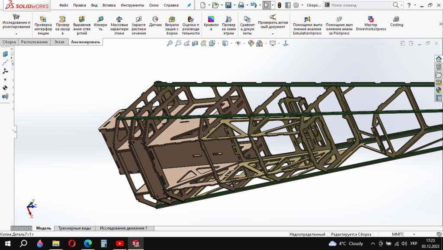Toggle the rebuild traffic light icon
Viewport: 443px width, 250px height.
click(279, 5)
